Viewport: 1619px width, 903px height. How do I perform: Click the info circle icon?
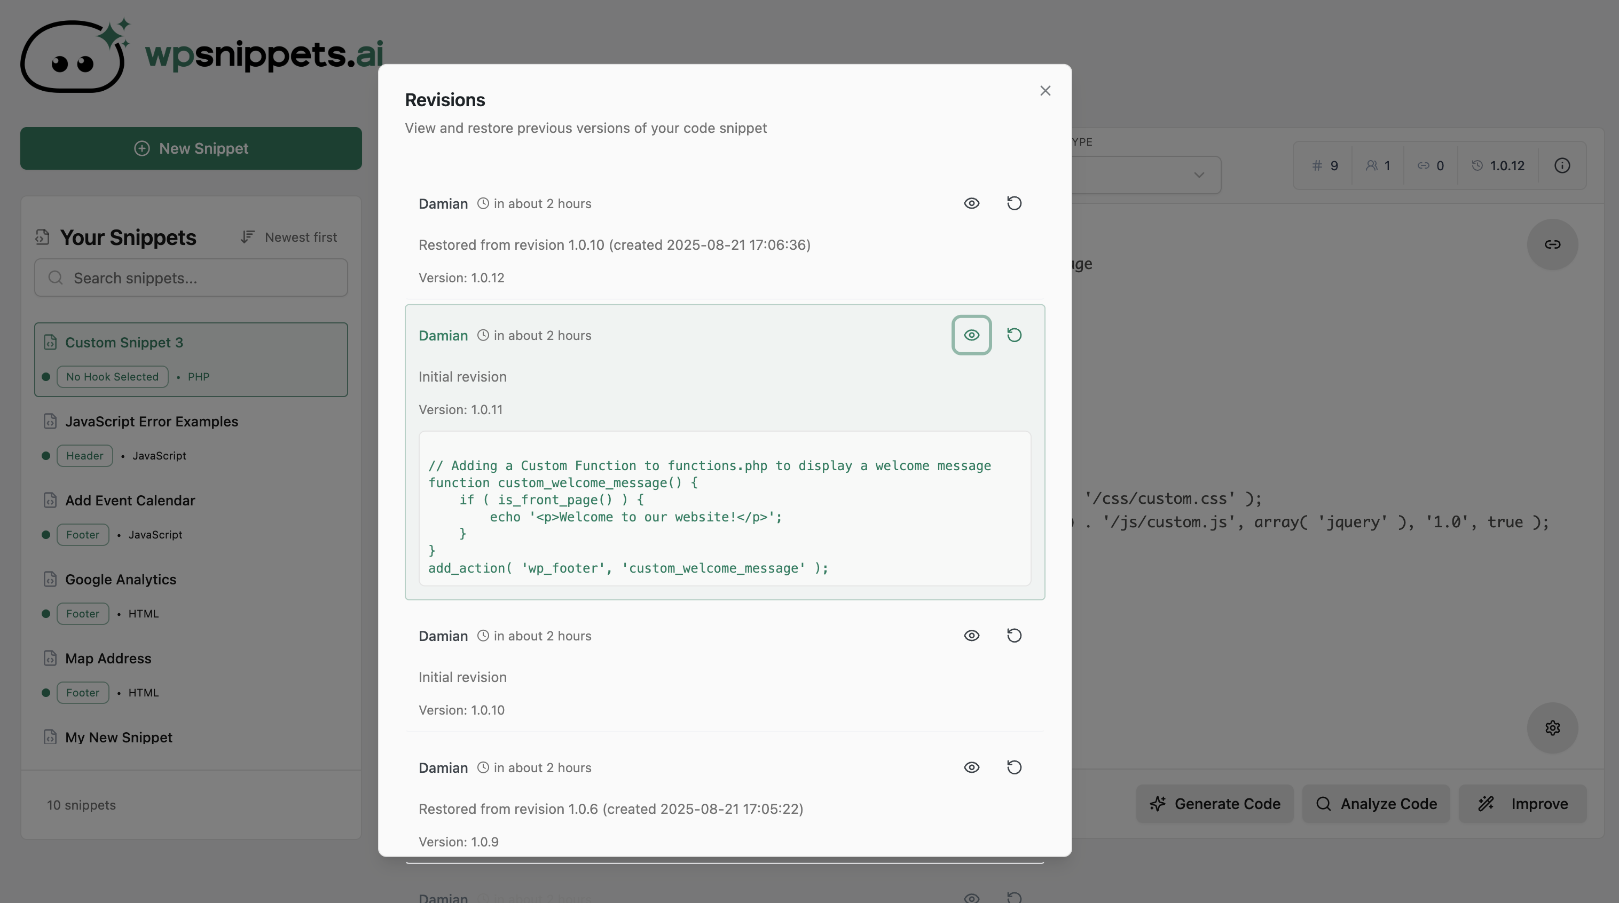1562,166
